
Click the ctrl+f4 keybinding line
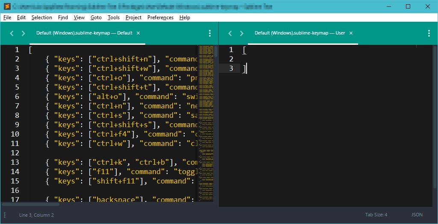[122, 134]
